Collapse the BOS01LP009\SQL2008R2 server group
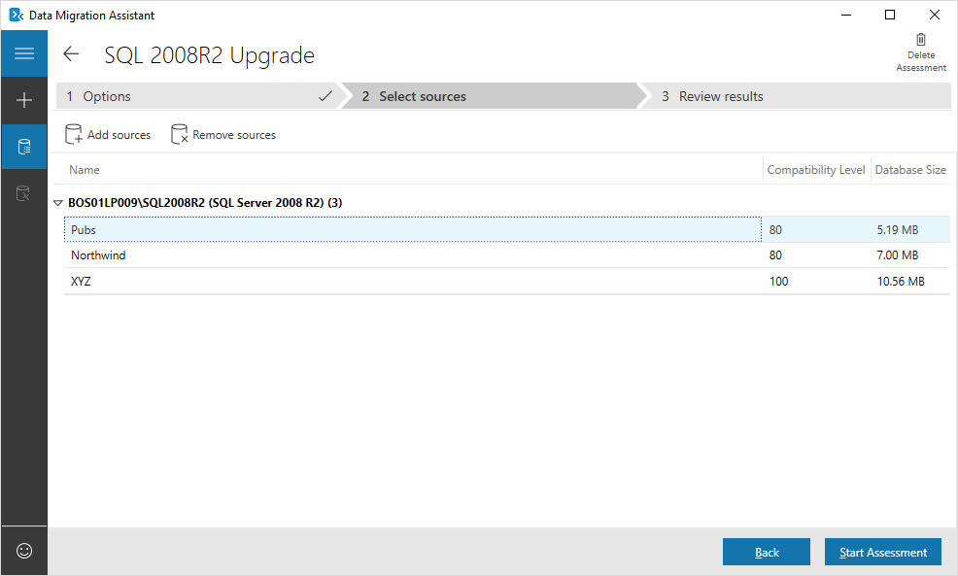 pyautogui.click(x=58, y=203)
